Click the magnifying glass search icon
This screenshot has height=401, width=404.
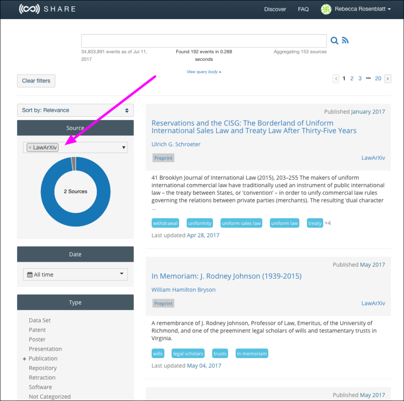(x=334, y=41)
